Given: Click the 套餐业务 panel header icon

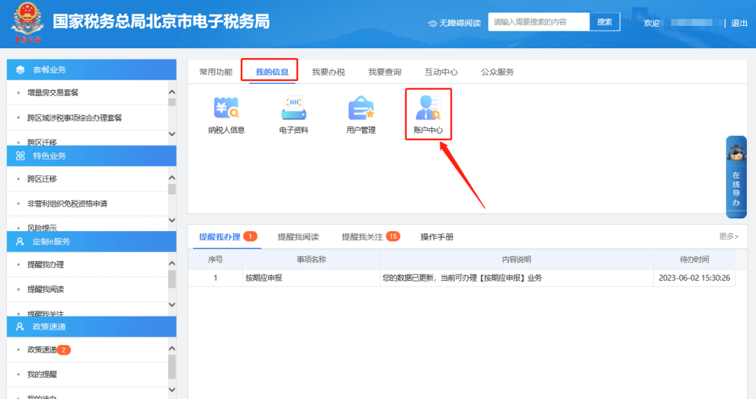Looking at the screenshot, I should click(20, 70).
